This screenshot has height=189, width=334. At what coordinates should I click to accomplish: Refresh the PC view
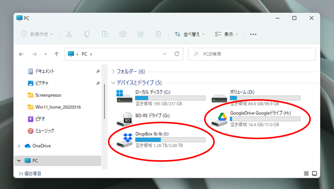click(177, 54)
